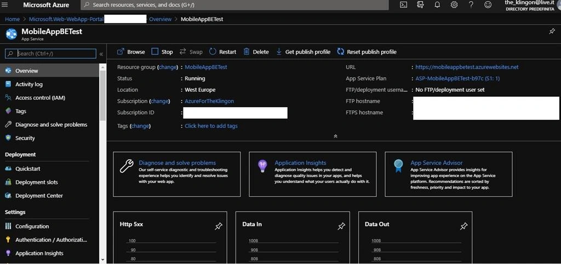The height and width of the screenshot is (264, 561).
Task: Open AzureForTheKlingon subscription link
Action: pos(209,101)
